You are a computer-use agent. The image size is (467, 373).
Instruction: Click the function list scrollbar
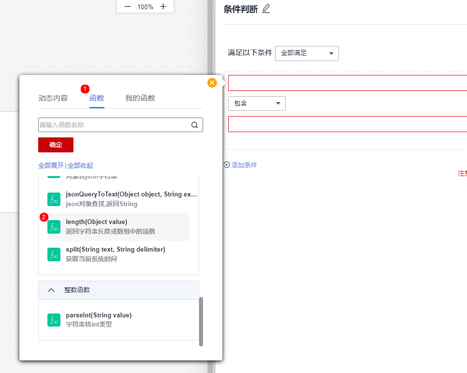pos(201,322)
